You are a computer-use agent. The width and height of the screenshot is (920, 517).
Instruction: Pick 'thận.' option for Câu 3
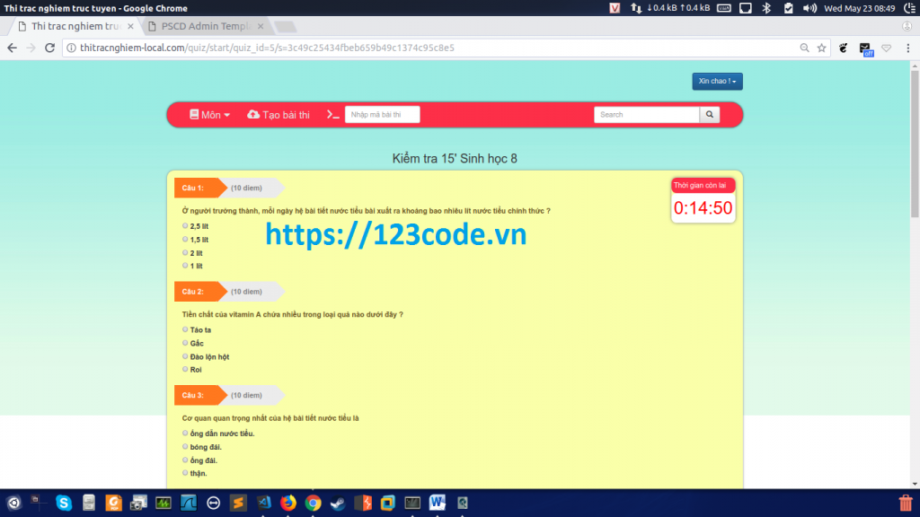coord(185,472)
